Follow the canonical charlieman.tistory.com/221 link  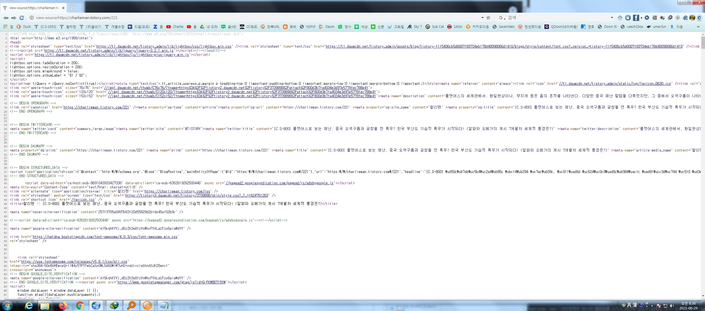point(96,107)
